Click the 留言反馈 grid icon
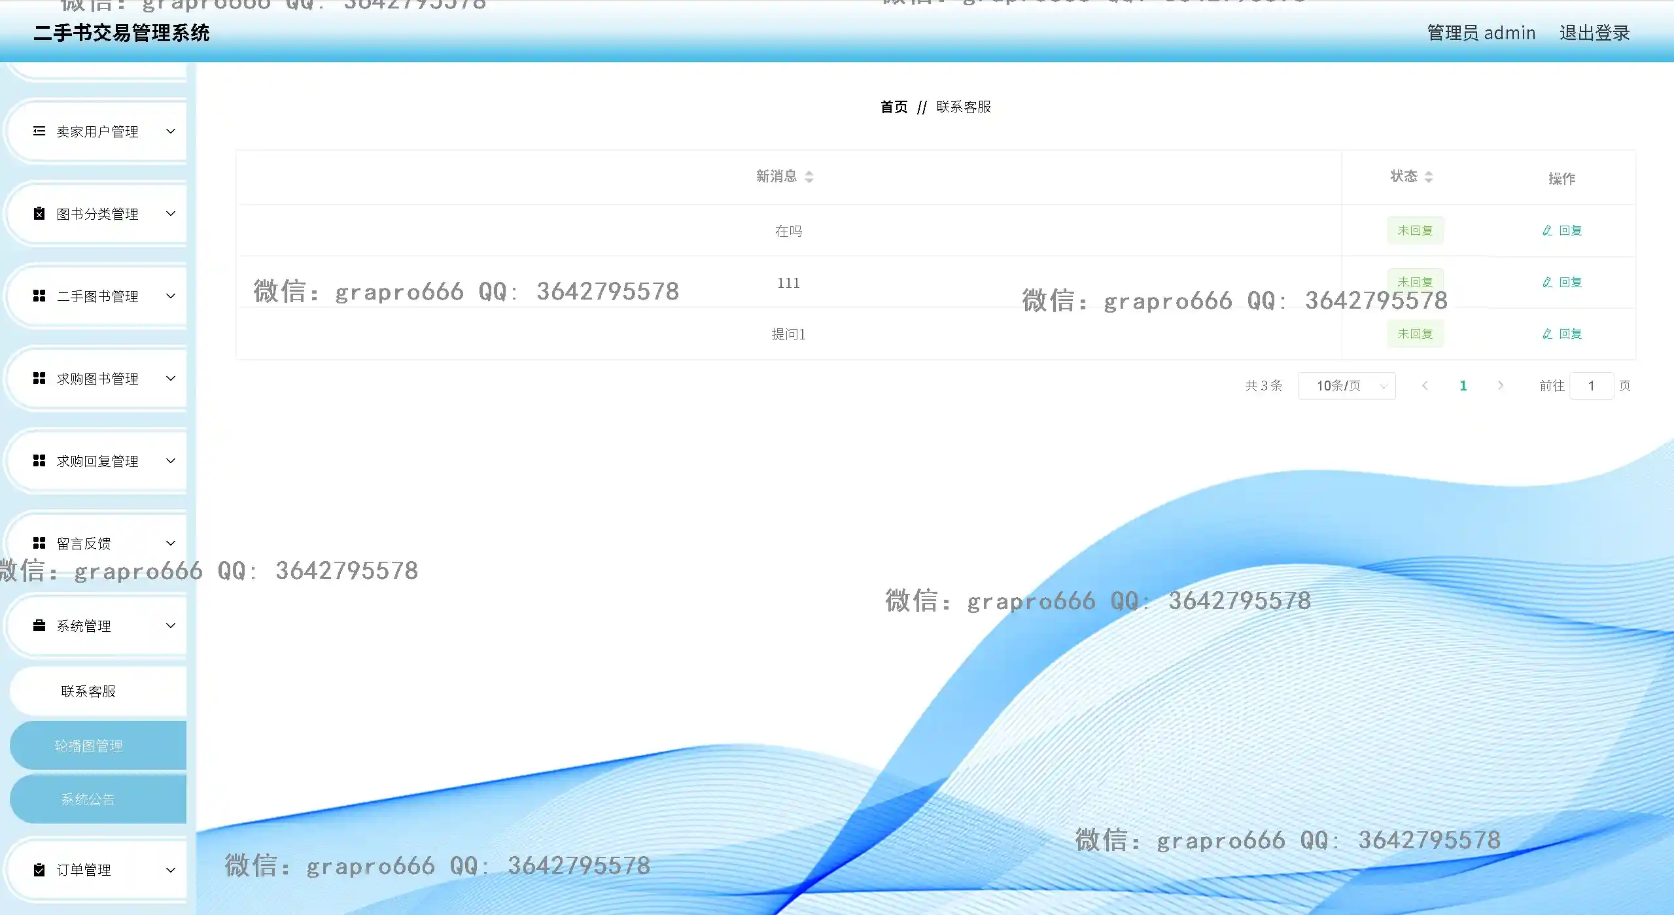1674x915 pixels. click(39, 544)
